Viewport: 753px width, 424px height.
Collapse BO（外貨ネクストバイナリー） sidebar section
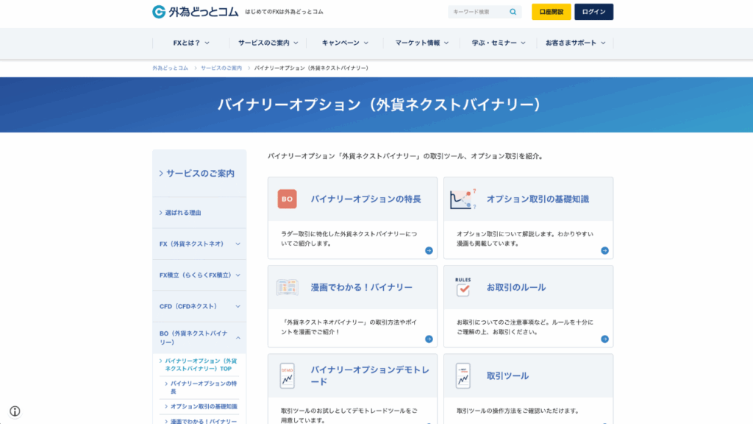pyautogui.click(x=199, y=338)
